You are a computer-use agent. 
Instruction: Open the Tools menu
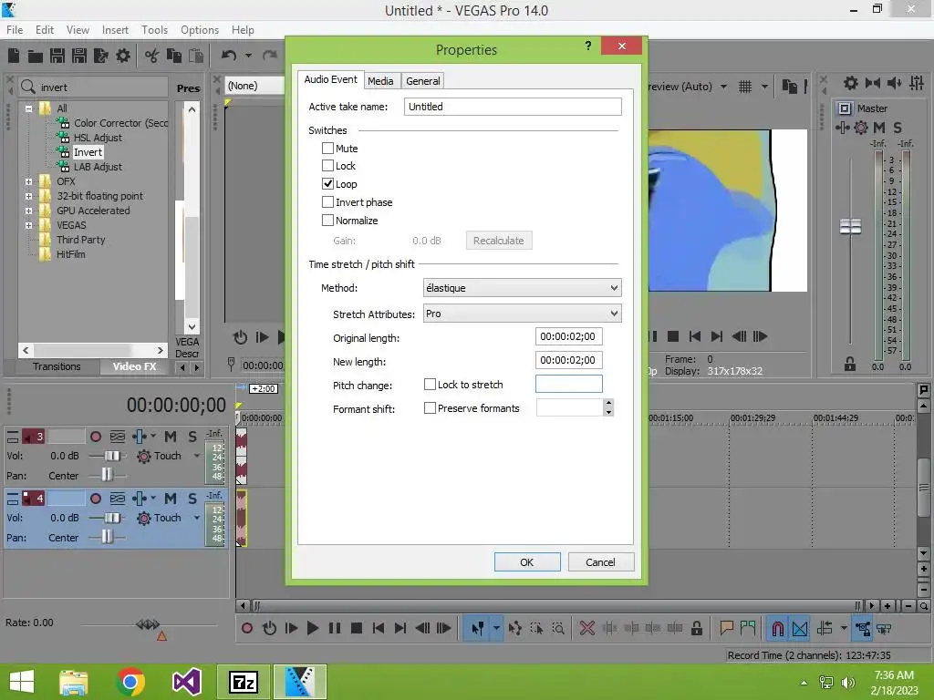(x=154, y=30)
